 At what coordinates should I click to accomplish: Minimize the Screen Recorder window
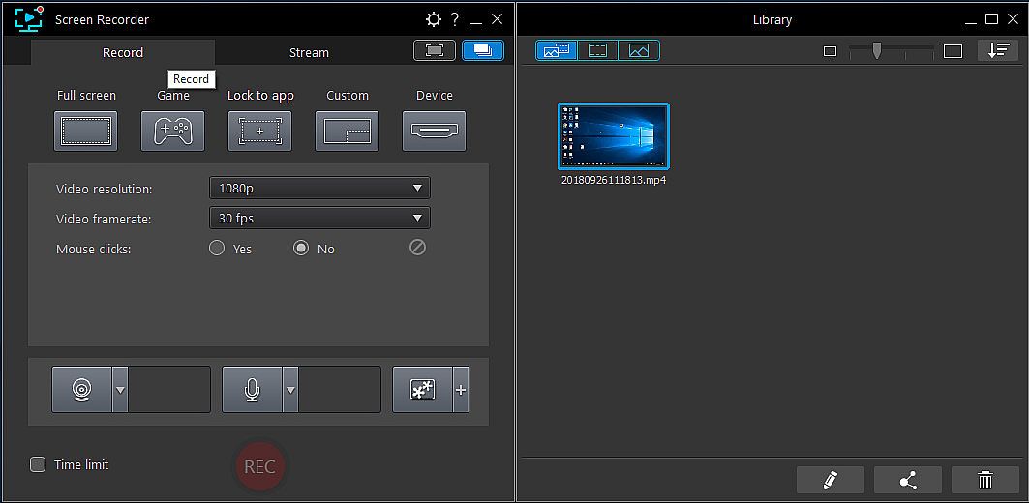coord(476,23)
